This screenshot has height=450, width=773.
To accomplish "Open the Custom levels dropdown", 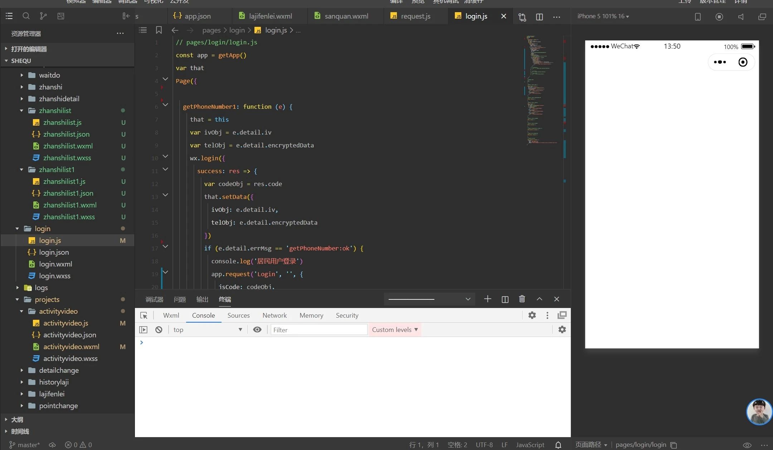I will click(395, 330).
